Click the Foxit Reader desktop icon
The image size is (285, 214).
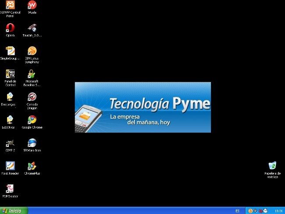pos(10,166)
